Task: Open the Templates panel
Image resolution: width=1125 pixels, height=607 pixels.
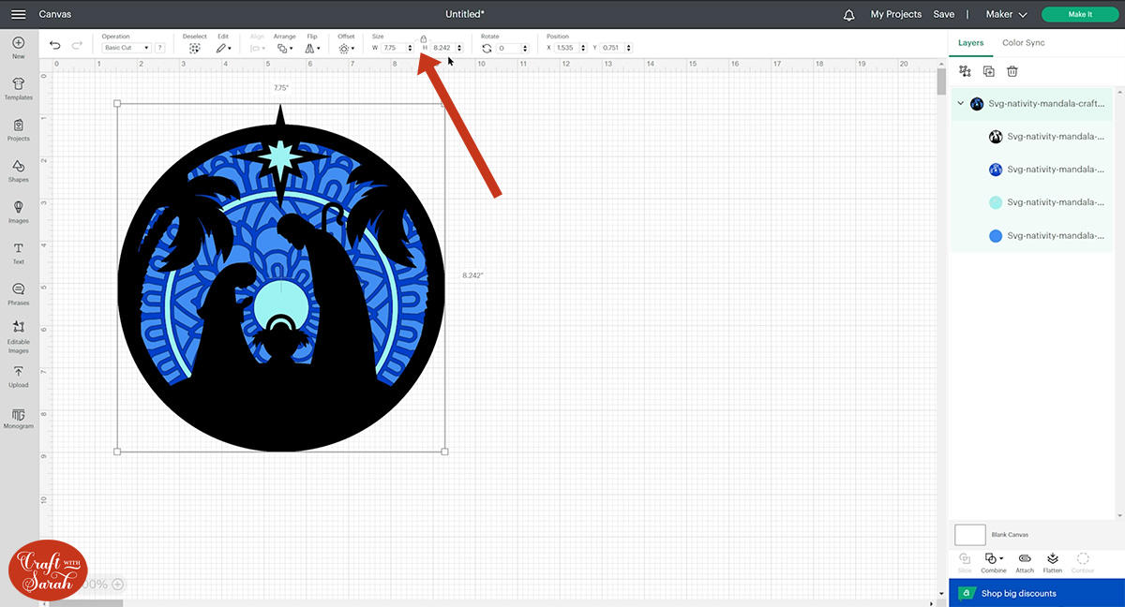Action: (19, 89)
